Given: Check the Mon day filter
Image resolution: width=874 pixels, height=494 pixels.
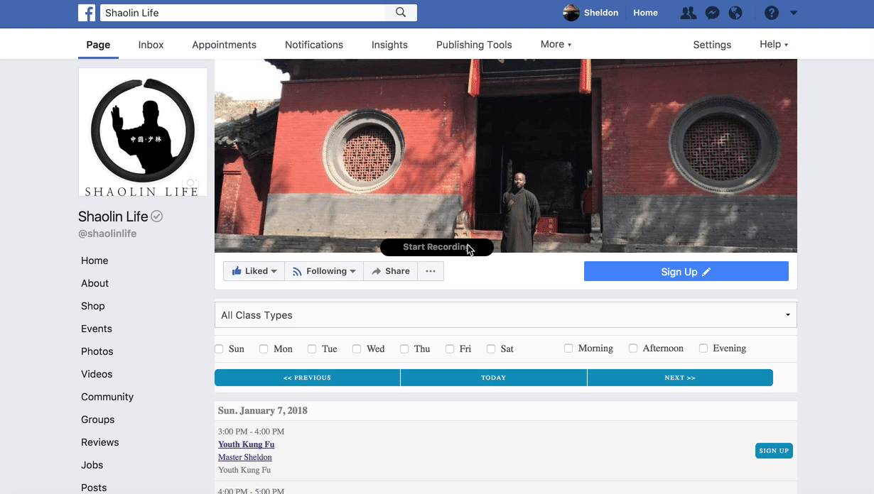Looking at the screenshot, I should [x=264, y=348].
